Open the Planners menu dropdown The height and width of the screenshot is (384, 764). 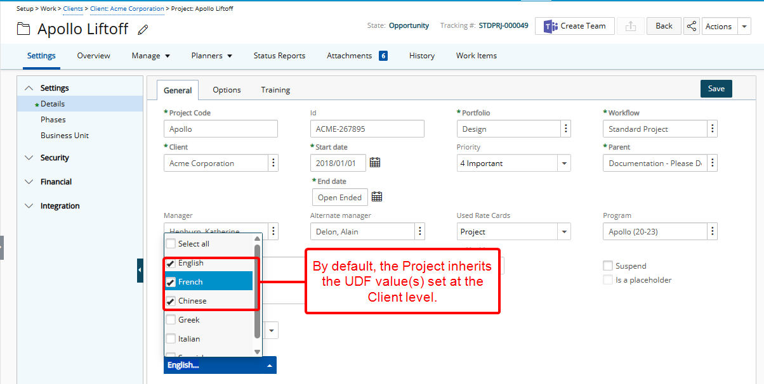coord(212,56)
